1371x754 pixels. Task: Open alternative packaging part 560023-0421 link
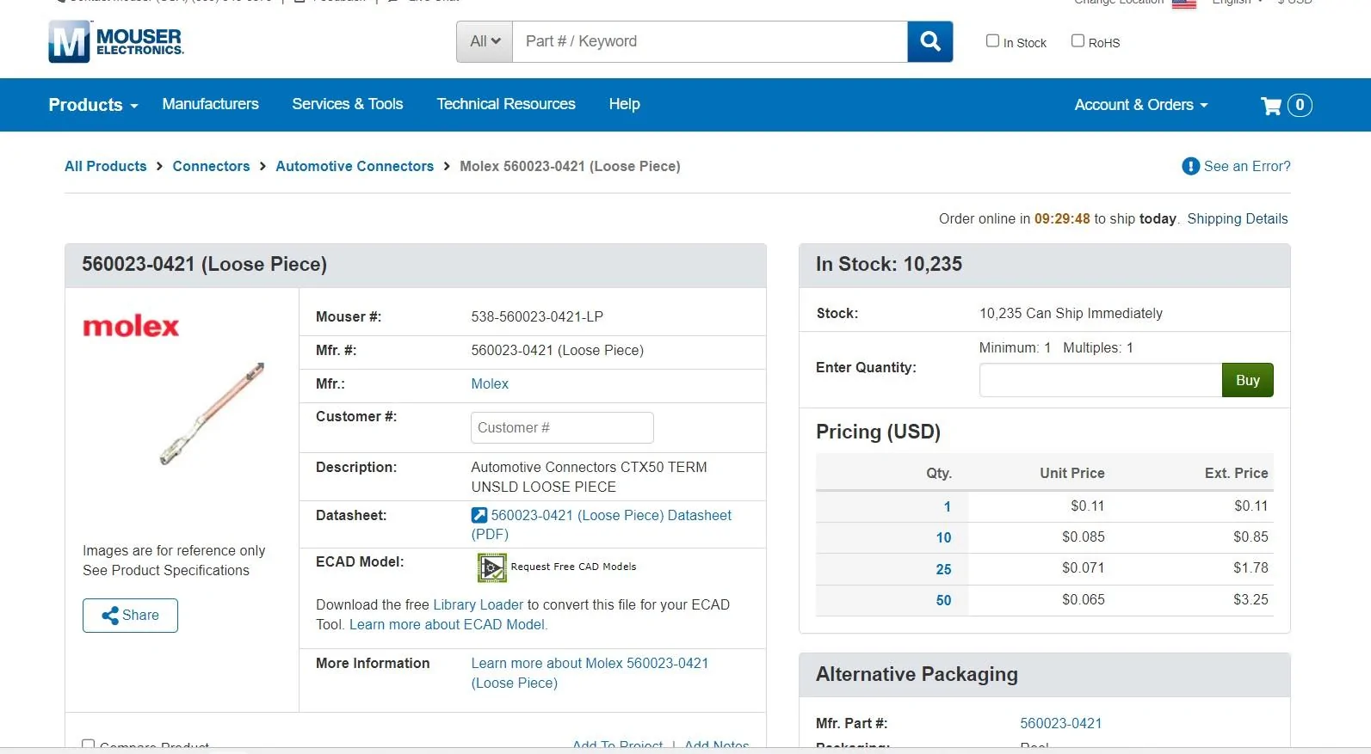tap(1060, 724)
